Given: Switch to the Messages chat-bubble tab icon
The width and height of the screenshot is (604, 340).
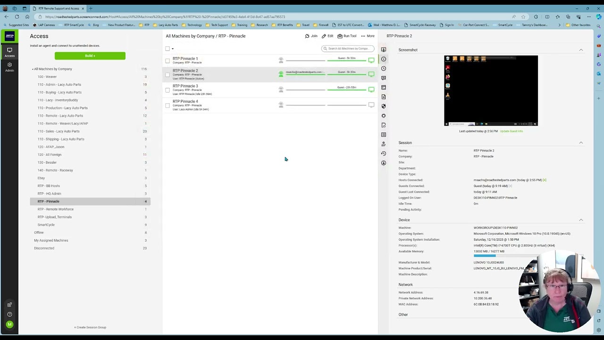Looking at the screenshot, I should (384, 78).
